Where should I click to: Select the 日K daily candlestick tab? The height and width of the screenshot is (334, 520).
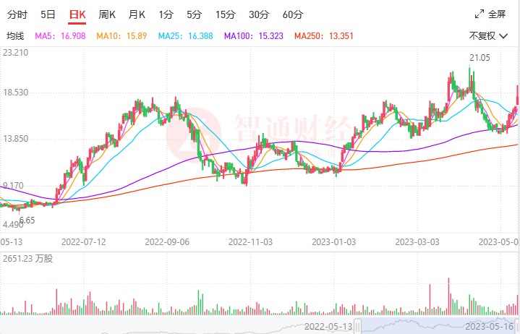[x=77, y=14]
